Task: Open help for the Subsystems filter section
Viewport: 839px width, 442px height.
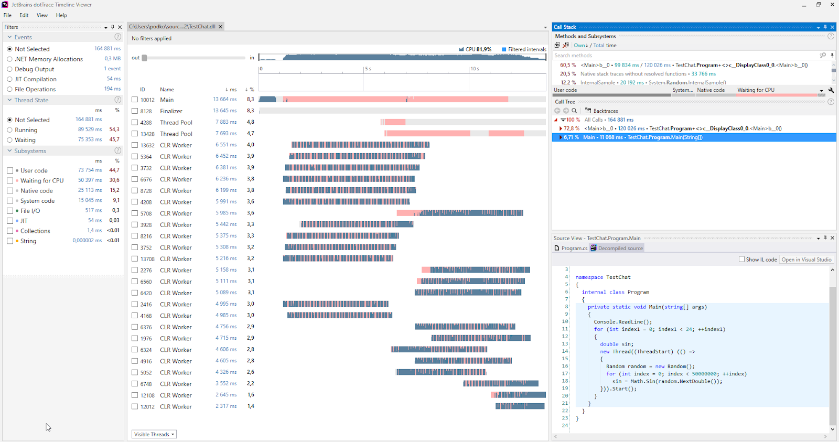Action: 117,151
